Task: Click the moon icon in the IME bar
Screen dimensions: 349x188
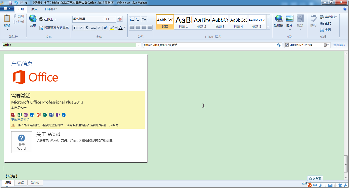Action: [320, 185]
